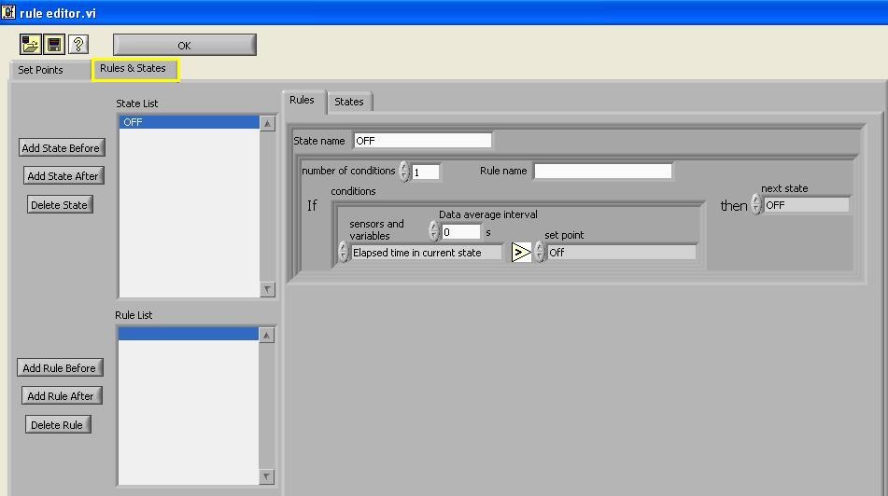
Task: Adjust the Data average interval stepper
Action: (x=434, y=230)
